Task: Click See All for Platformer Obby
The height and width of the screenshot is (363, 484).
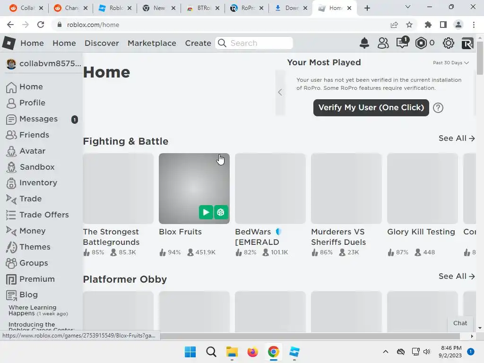Action: pos(457,276)
